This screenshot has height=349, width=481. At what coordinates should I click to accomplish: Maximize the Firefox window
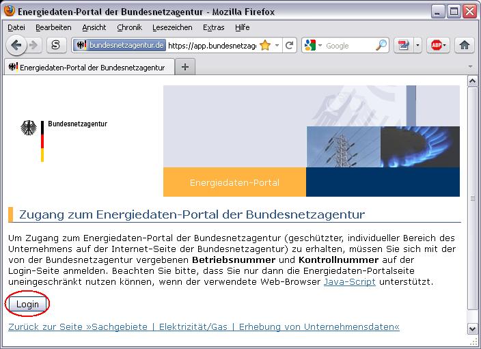pos(454,12)
